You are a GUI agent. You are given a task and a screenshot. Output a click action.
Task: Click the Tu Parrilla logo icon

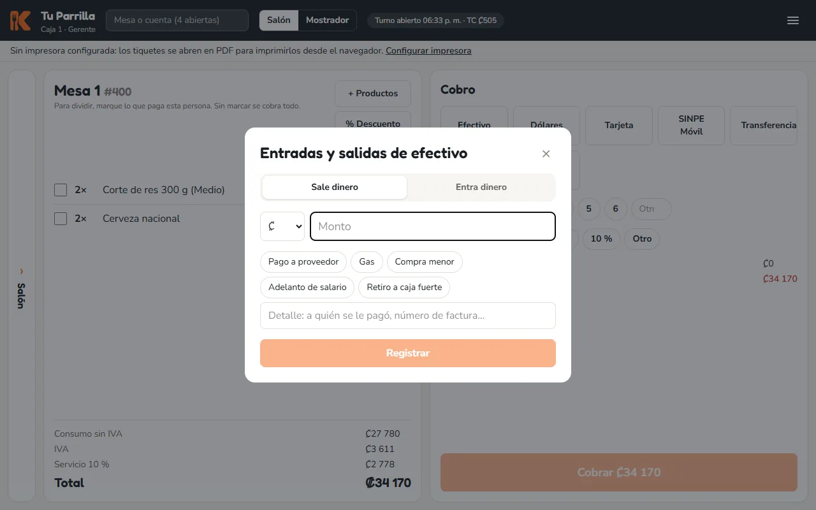20,20
